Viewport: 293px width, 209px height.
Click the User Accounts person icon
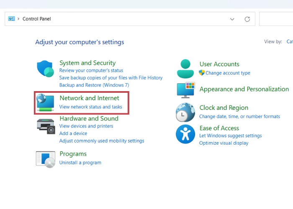click(x=185, y=69)
